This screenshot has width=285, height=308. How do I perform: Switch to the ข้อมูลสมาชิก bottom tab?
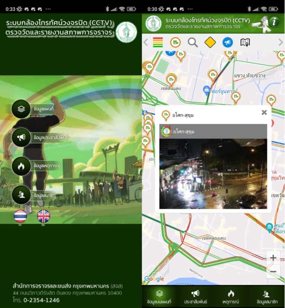pyautogui.click(x=266, y=297)
